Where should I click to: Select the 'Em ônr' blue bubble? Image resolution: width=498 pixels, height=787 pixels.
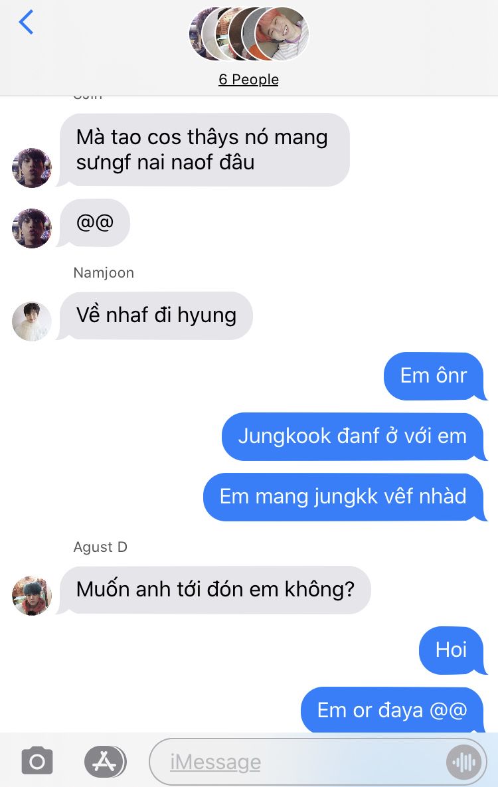coord(434,376)
